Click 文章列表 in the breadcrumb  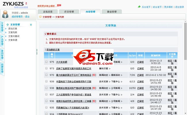[60, 17]
